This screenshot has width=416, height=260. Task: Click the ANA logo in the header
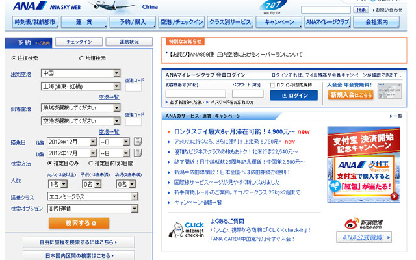tap(31, 6)
